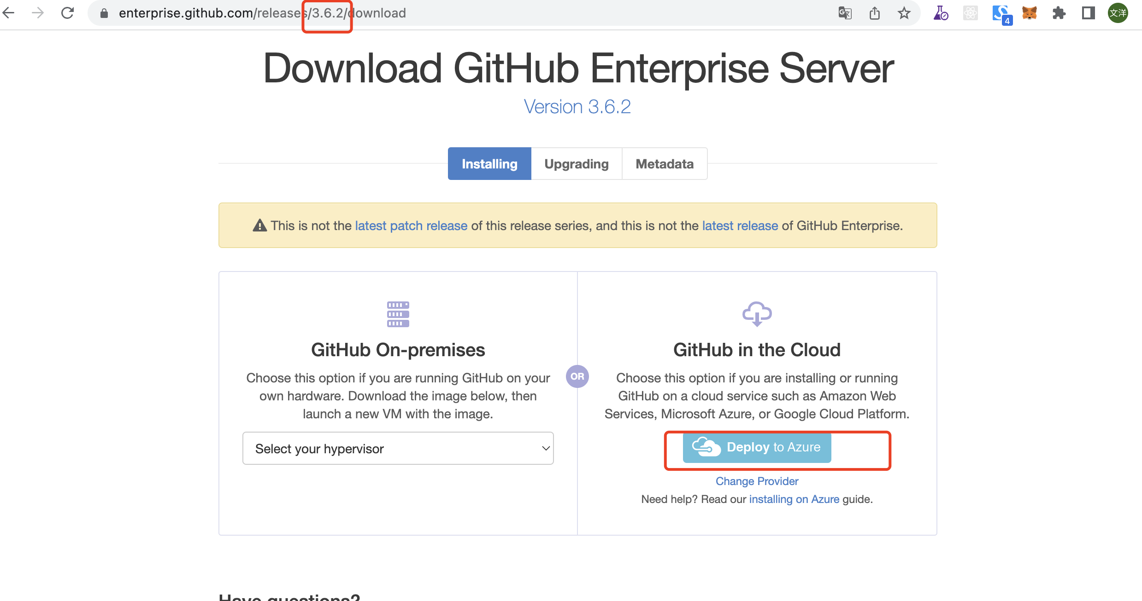This screenshot has height=601, width=1142.
Task: Click the Deploy to Azure button
Action: 757,447
